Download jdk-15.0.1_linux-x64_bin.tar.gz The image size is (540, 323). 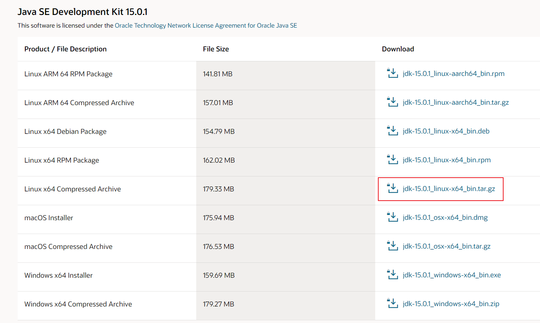point(449,189)
